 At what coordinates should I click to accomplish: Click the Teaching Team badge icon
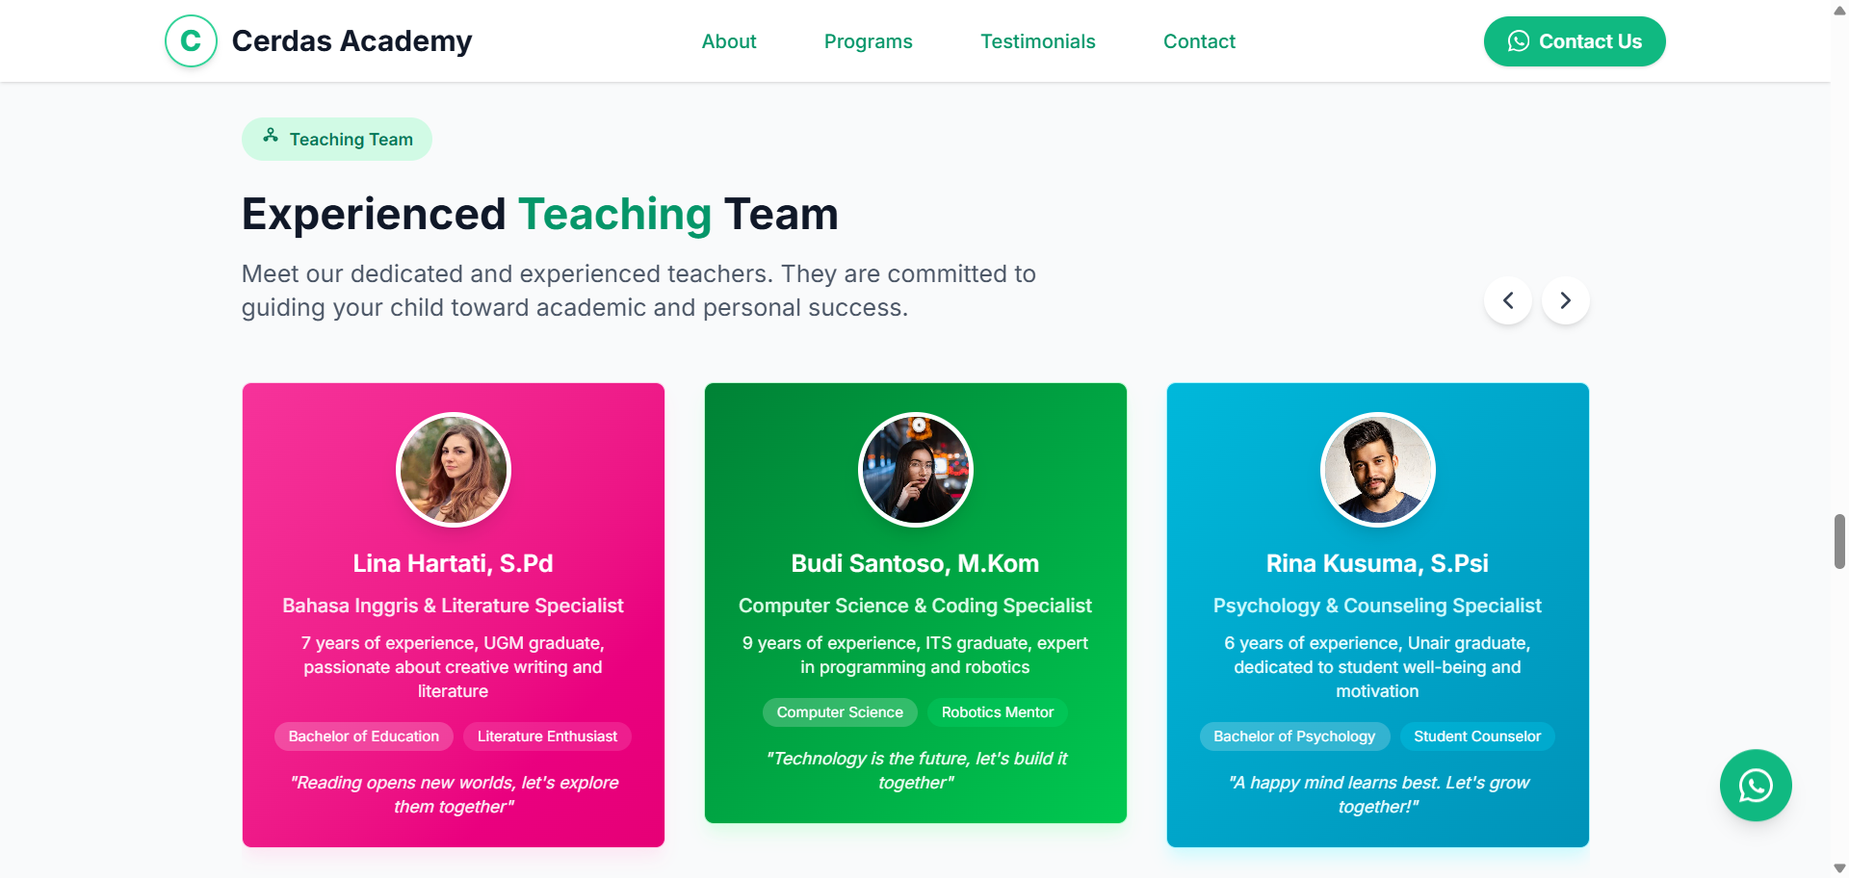[271, 137]
